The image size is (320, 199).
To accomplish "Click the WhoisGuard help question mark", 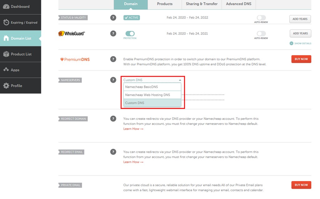I will click(113, 33).
